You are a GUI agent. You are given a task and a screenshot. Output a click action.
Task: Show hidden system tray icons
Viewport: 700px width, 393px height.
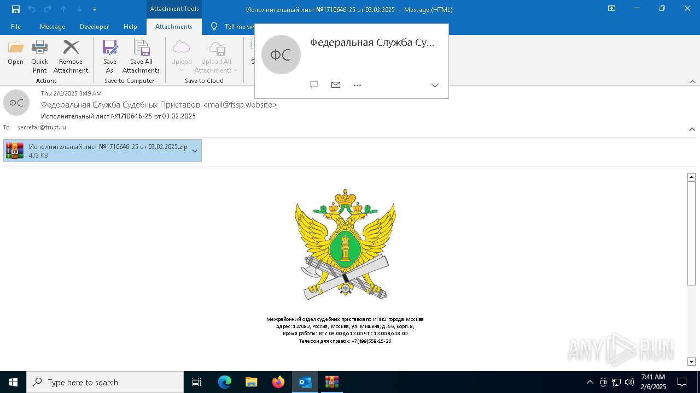click(590, 382)
